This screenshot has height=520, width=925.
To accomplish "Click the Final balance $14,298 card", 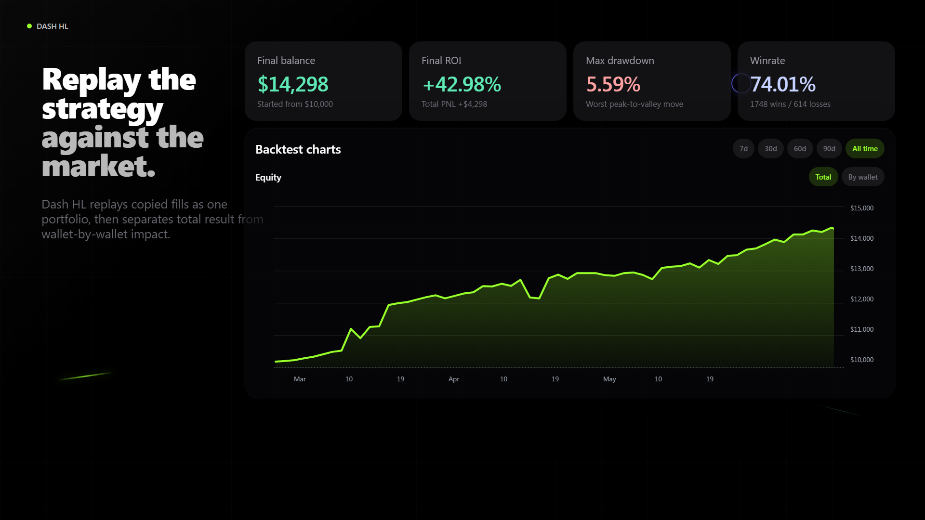I will click(323, 81).
